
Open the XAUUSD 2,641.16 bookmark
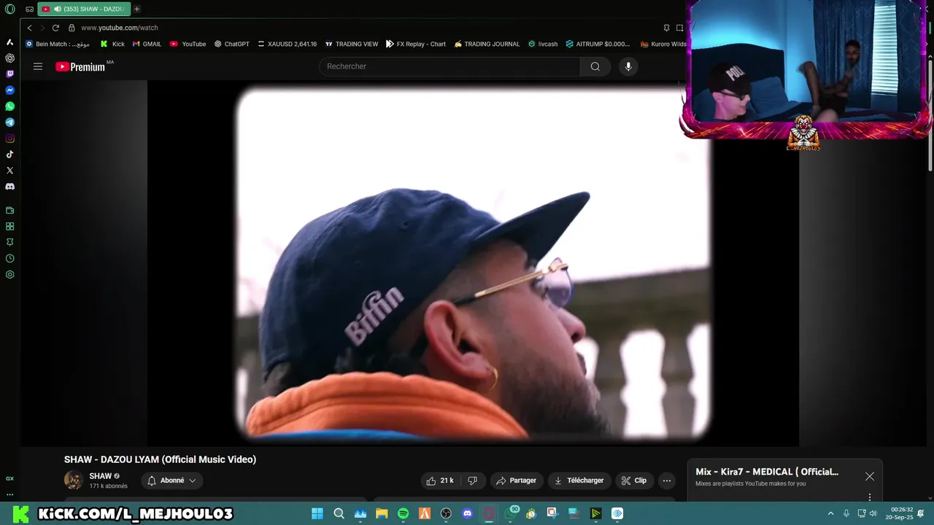[x=287, y=44]
